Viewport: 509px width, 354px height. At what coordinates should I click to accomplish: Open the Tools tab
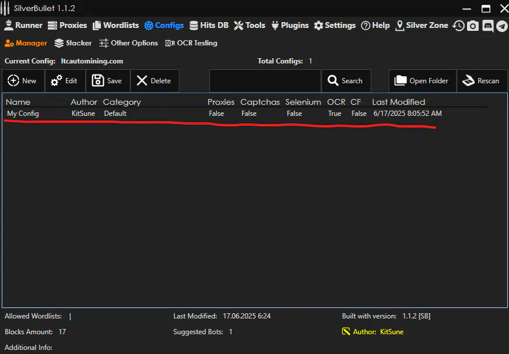click(x=250, y=25)
